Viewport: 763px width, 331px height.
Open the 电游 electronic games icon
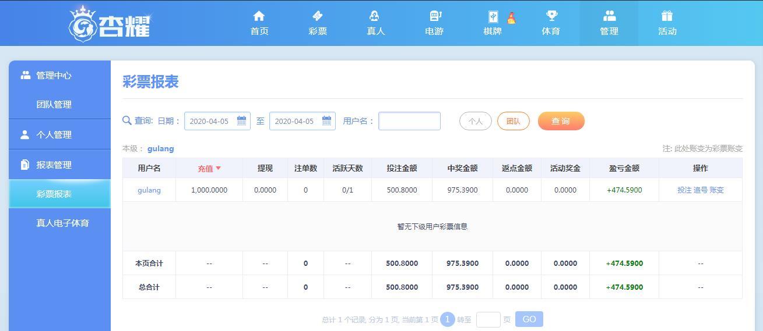click(435, 16)
